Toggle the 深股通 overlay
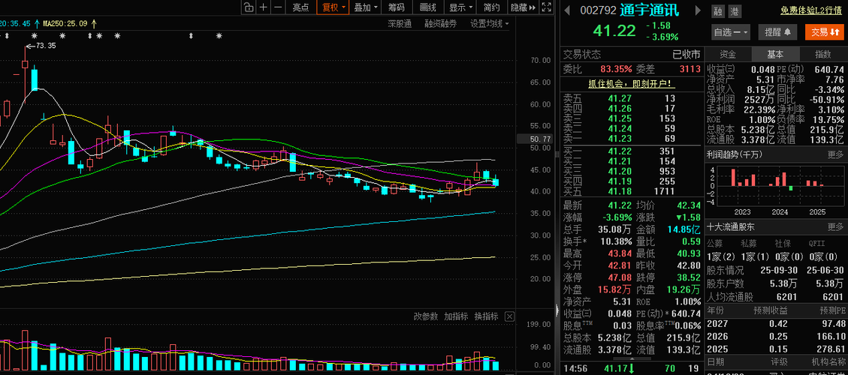Screen dimensions: 848x375 [400, 24]
